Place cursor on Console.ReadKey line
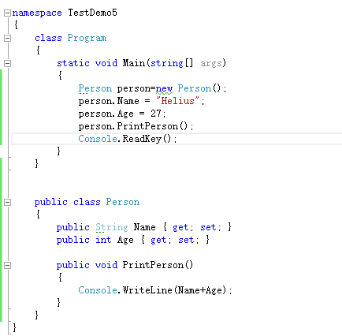 coord(177,139)
